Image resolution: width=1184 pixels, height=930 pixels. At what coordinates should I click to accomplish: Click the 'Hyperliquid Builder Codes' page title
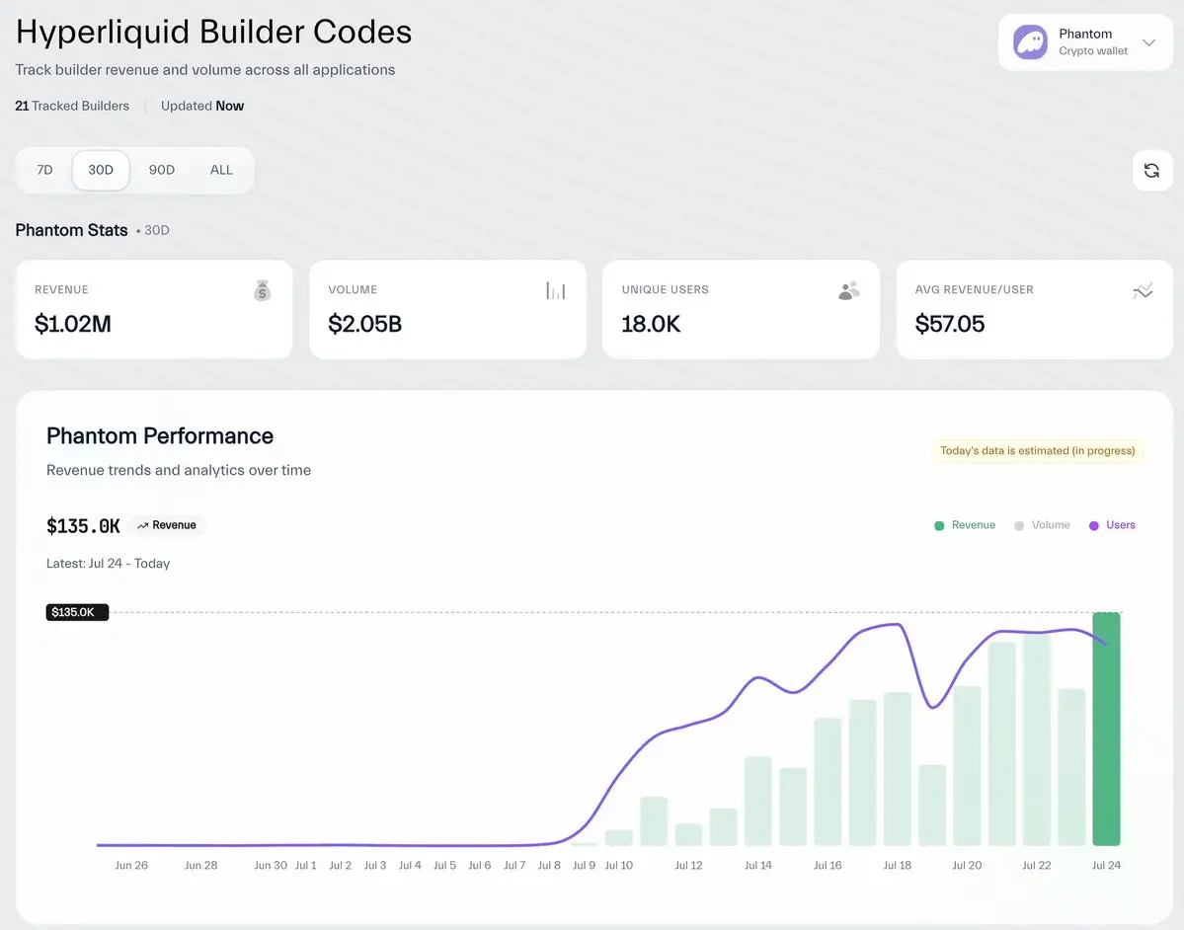click(x=213, y=32)
